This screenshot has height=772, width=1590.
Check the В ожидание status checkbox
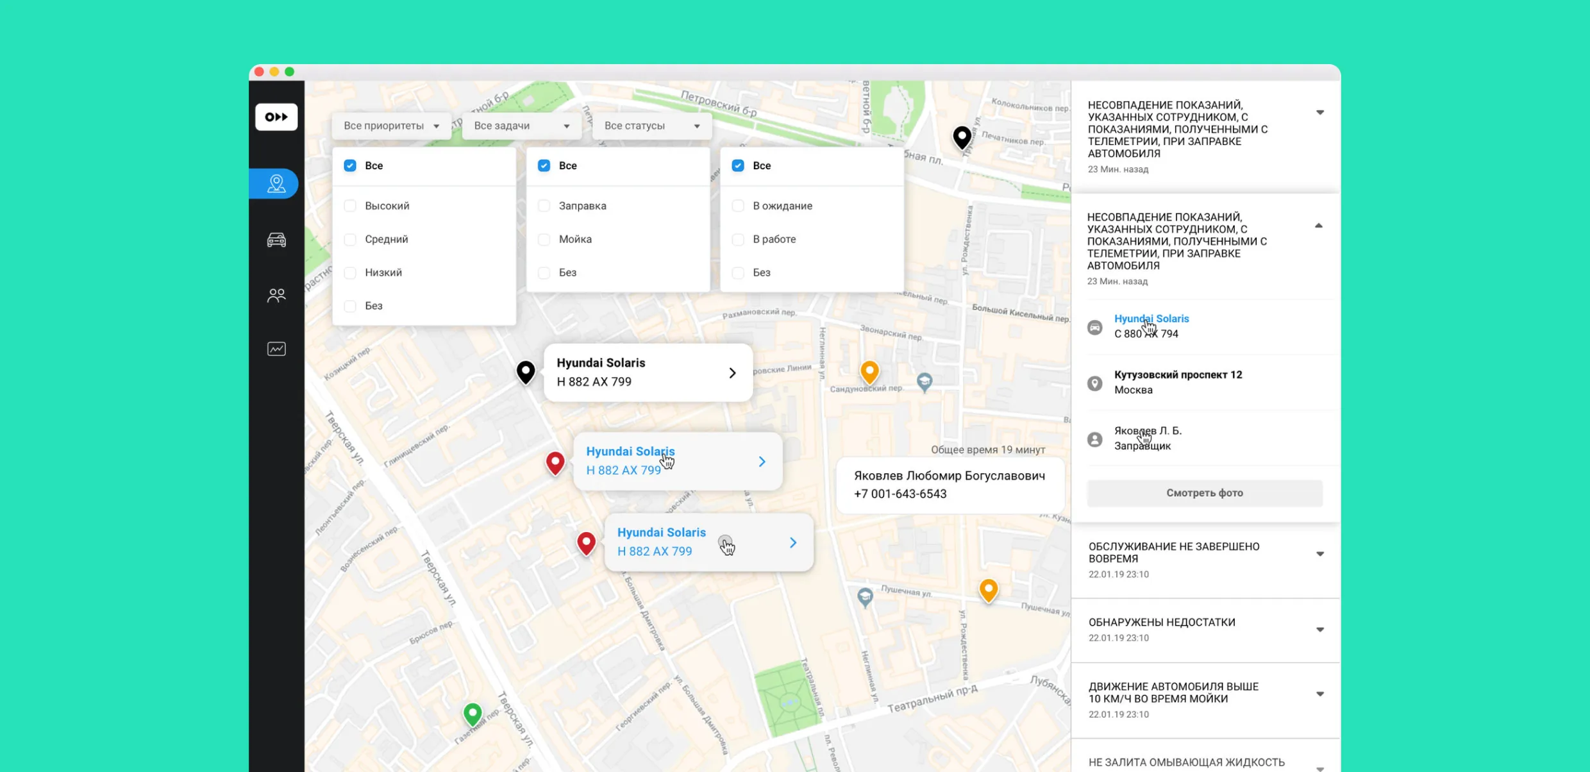(x=738, y=206)
